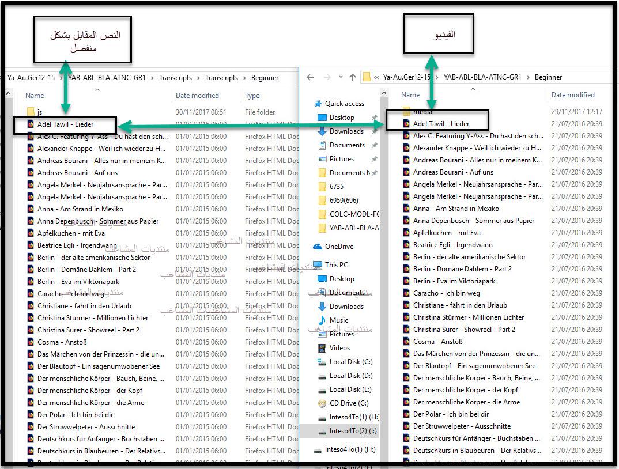Screen dimensions: 619x469
Task: Expand the hidden path chevrons in right address bar
Action: pyautogui.click(x=376, y=77)
